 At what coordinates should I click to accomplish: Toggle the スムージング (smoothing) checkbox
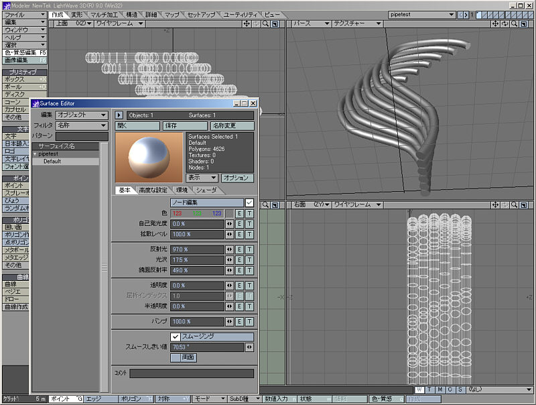point(176,337)
